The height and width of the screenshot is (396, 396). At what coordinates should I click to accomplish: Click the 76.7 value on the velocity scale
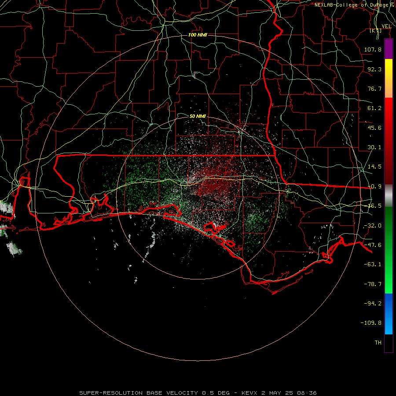click(374, 88)
